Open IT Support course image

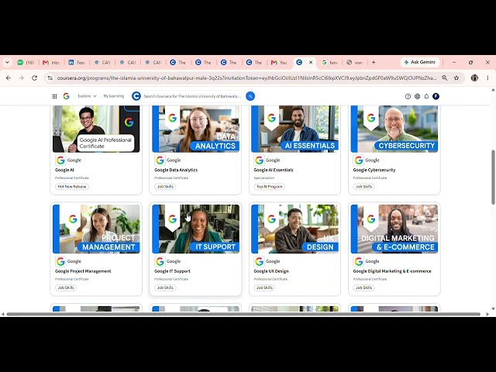tap(195, 229)
